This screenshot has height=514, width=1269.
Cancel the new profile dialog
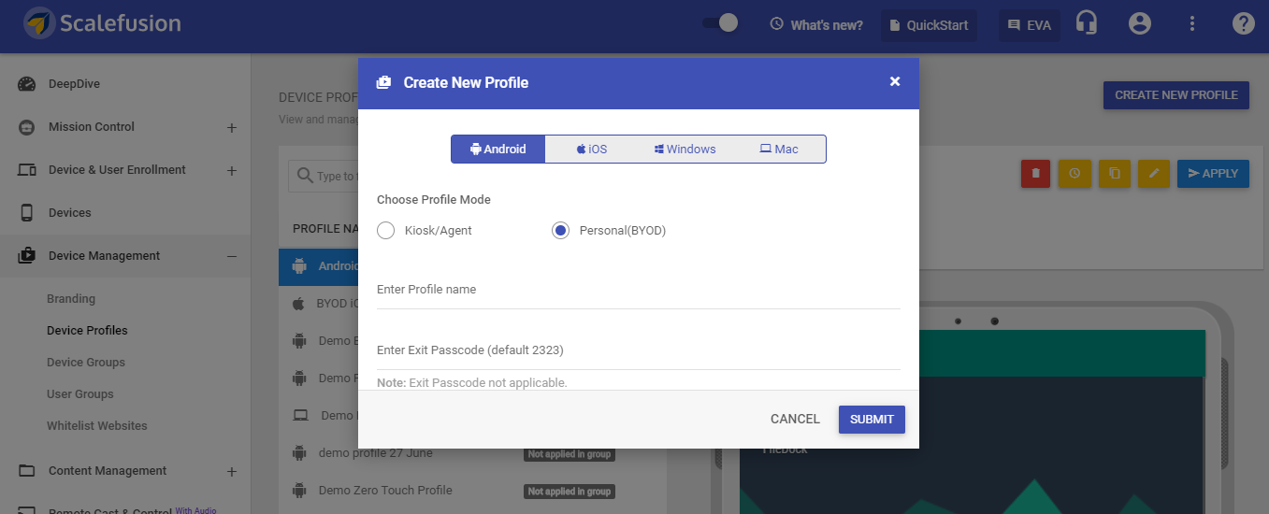click(x=795, y=420)
